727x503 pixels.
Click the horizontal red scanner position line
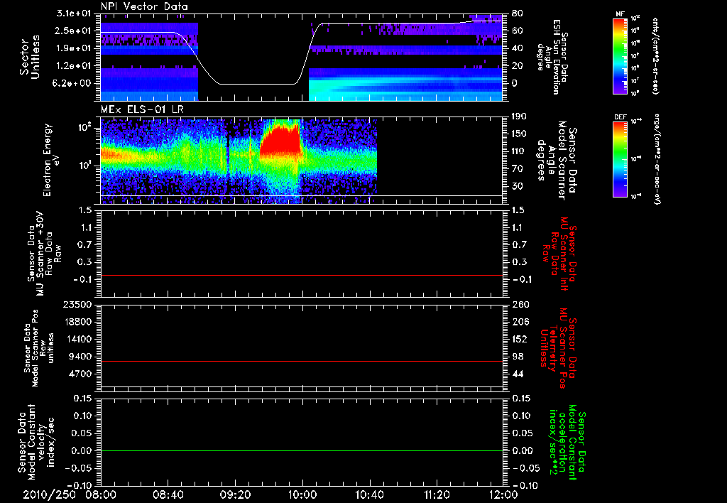pyautogui.click(x=302, y=362)
